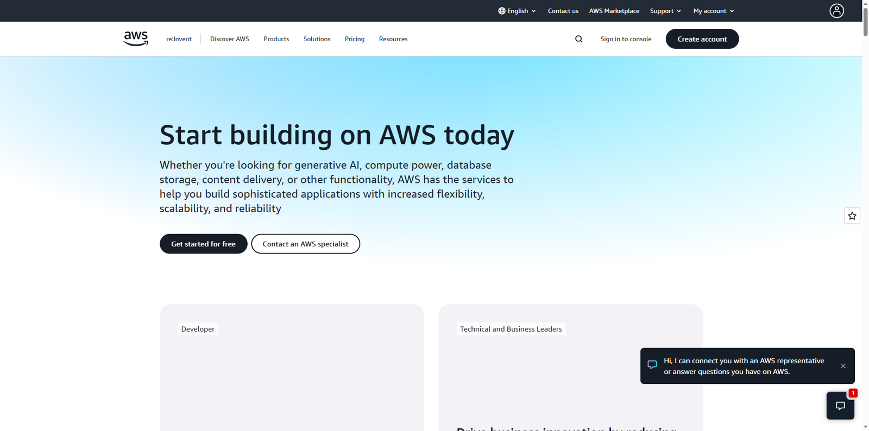Click the star feedback icon

pos(852,216)
